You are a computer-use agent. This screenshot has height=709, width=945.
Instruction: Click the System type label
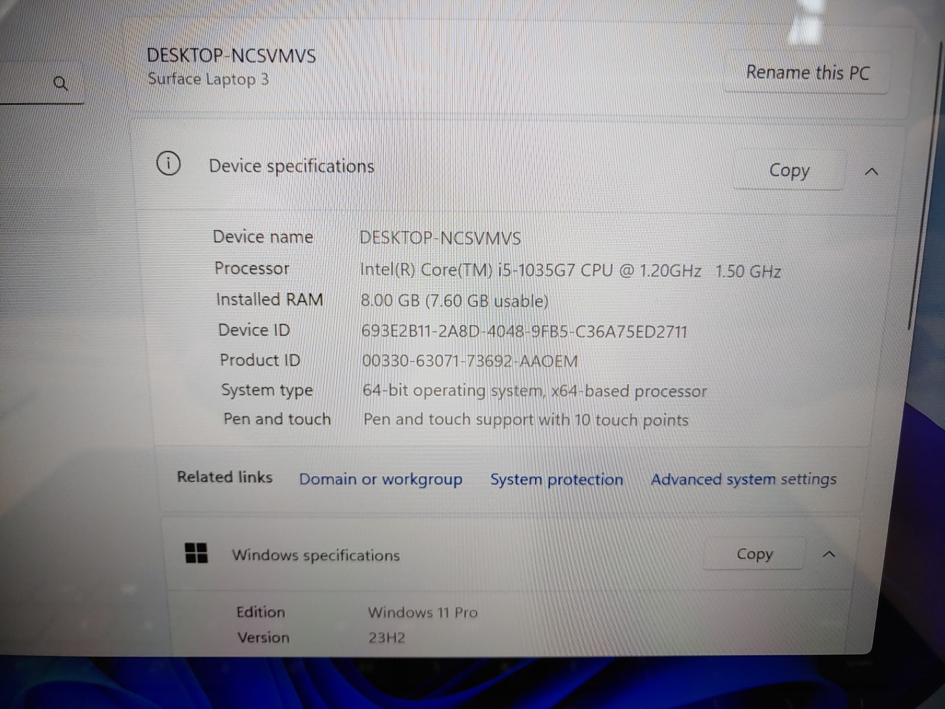tap(267, 390)
